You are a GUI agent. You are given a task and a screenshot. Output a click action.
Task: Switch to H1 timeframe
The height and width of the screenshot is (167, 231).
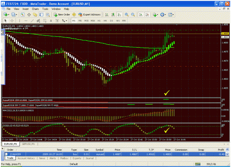pos(99,21)
